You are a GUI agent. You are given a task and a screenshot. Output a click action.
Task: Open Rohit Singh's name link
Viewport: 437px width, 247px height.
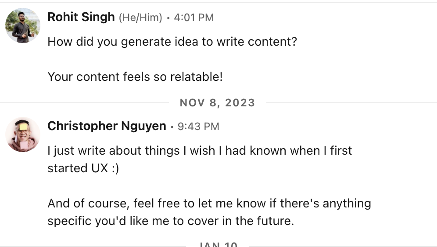[x=81, y=17]
